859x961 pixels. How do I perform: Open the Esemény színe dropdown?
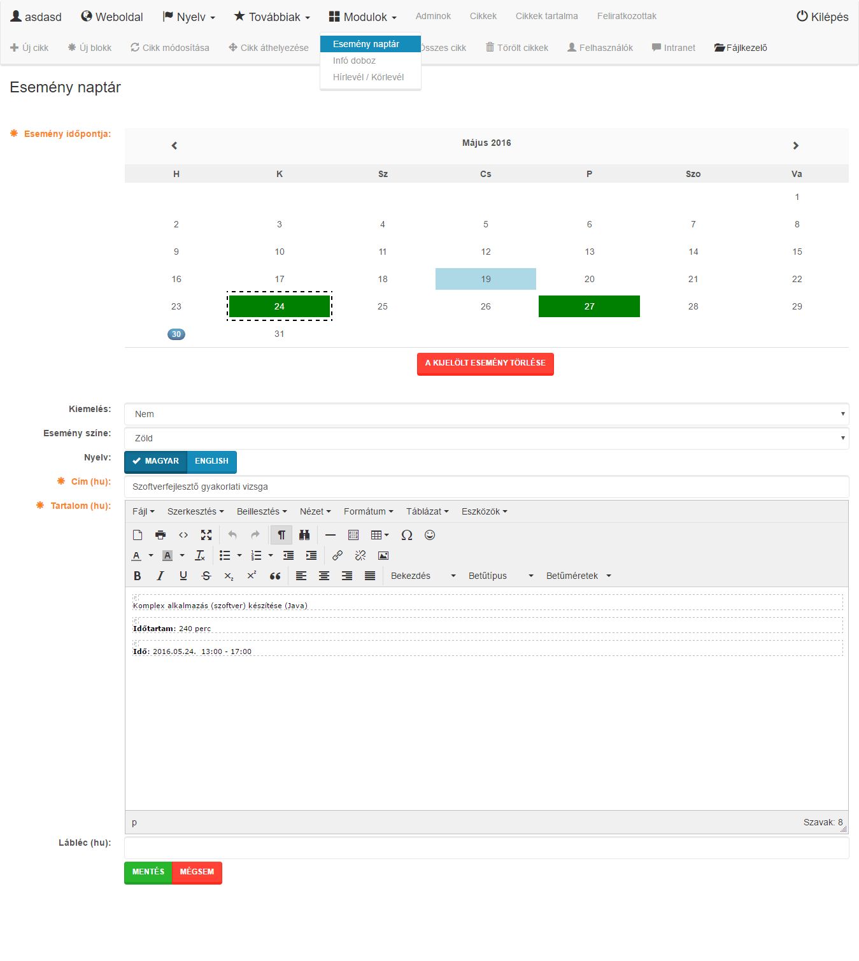pos(486,438)
